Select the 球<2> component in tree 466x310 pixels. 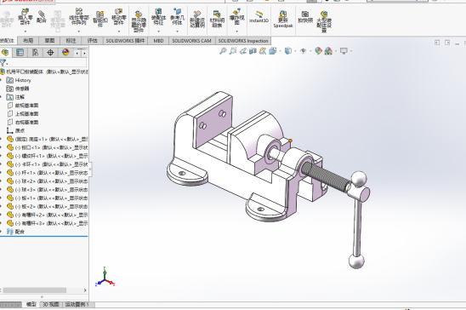[47, 181]
